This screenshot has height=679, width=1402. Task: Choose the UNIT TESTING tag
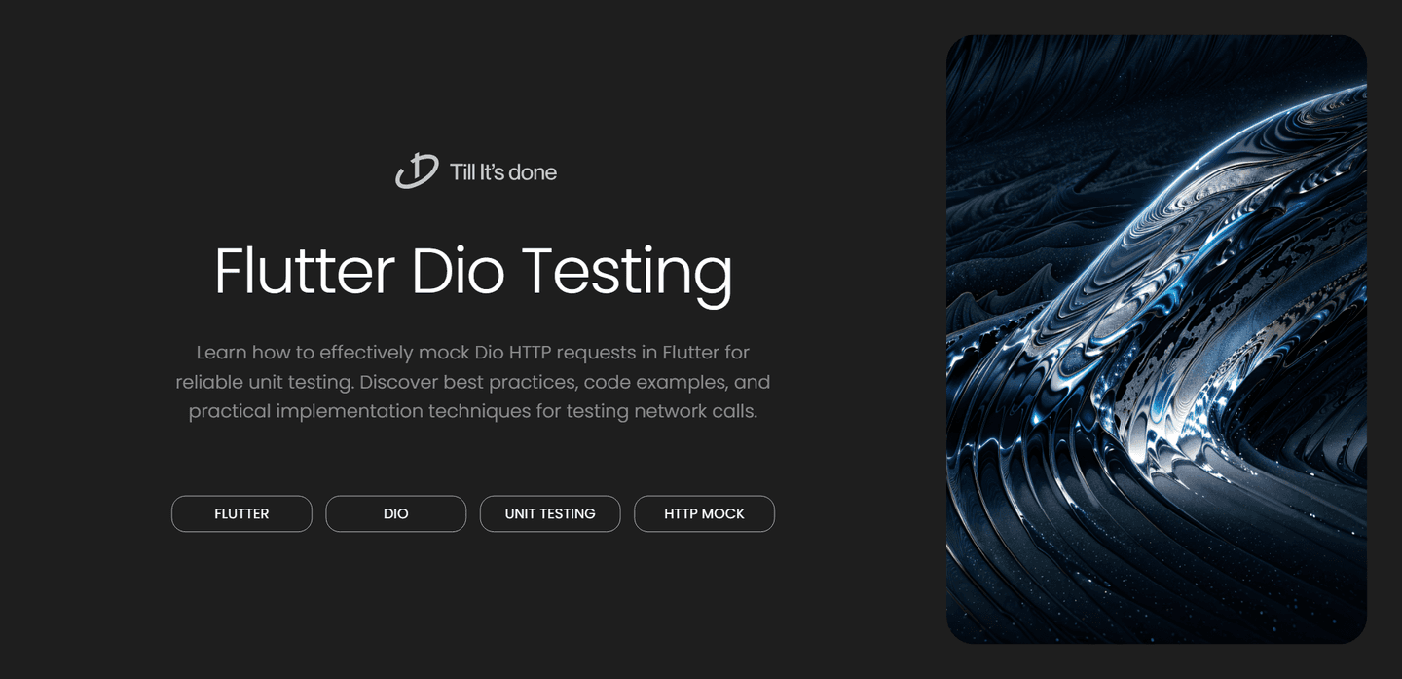[550, 513]
